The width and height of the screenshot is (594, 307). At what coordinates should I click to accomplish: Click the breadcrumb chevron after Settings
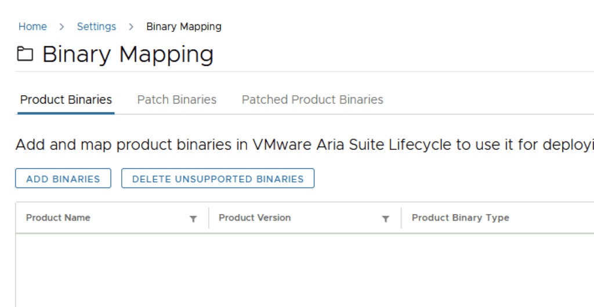pyautogui.click(x=131, y=27)
